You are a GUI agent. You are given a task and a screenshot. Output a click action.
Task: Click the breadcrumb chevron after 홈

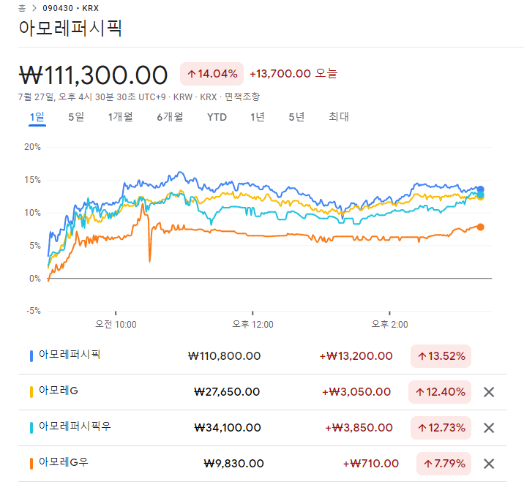click(x=34, y=8)
